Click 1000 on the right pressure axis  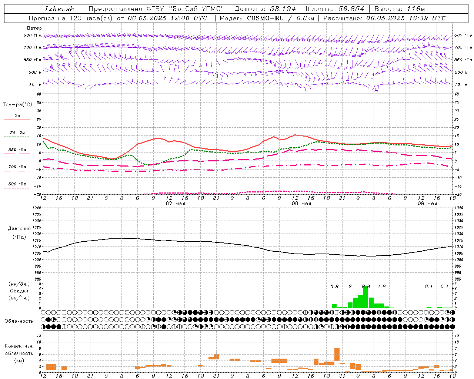point(459,260)
